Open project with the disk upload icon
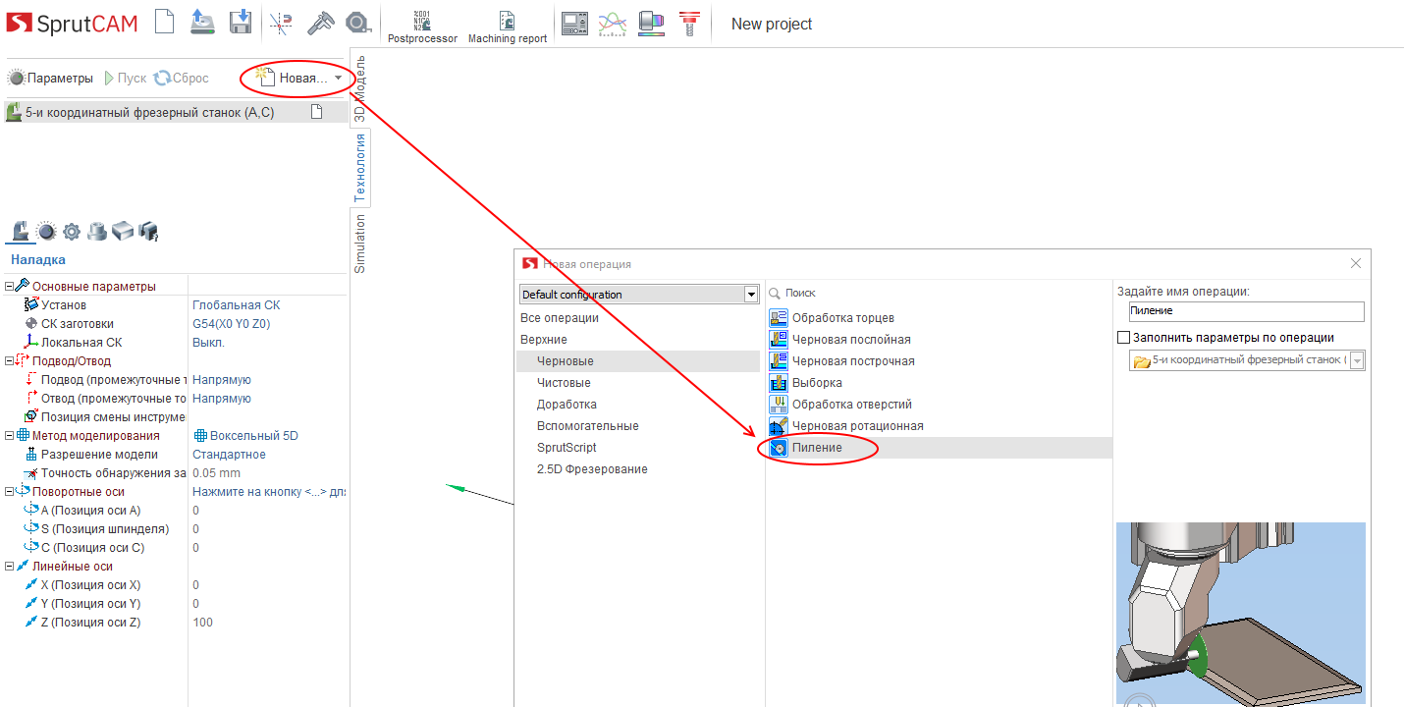Screen dimensions: 1404x707 point(202,22)
